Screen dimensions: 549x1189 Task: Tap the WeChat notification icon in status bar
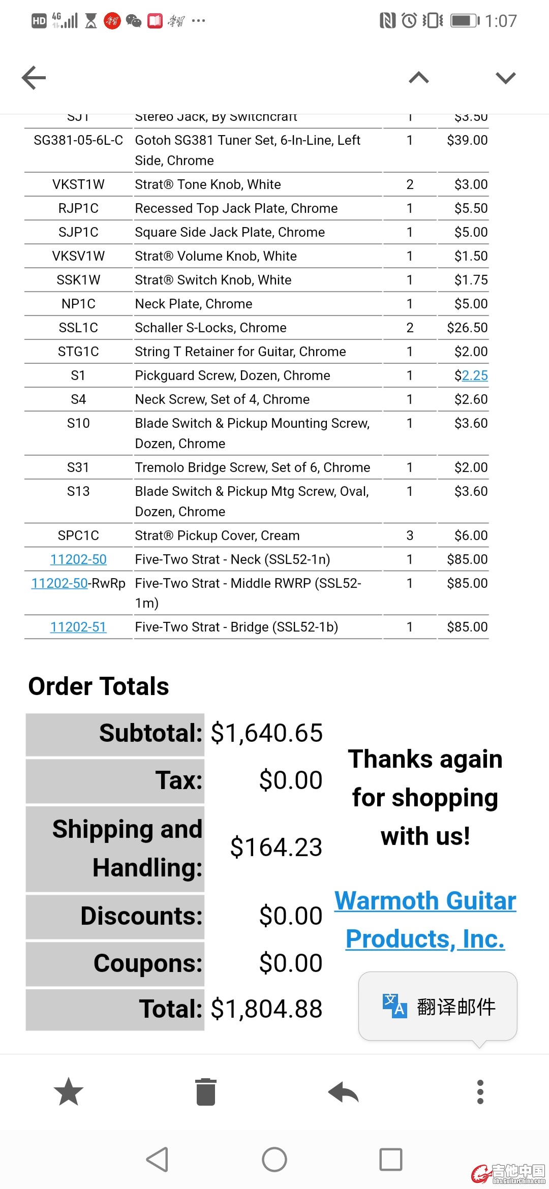(134, 21)
